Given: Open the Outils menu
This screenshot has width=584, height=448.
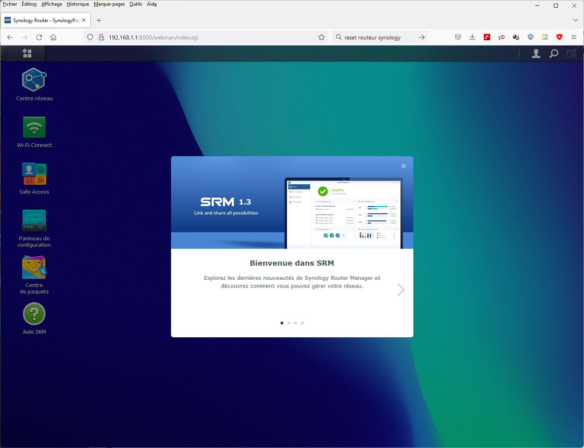Looking at the screenshot, I should (x=136, y=4).
